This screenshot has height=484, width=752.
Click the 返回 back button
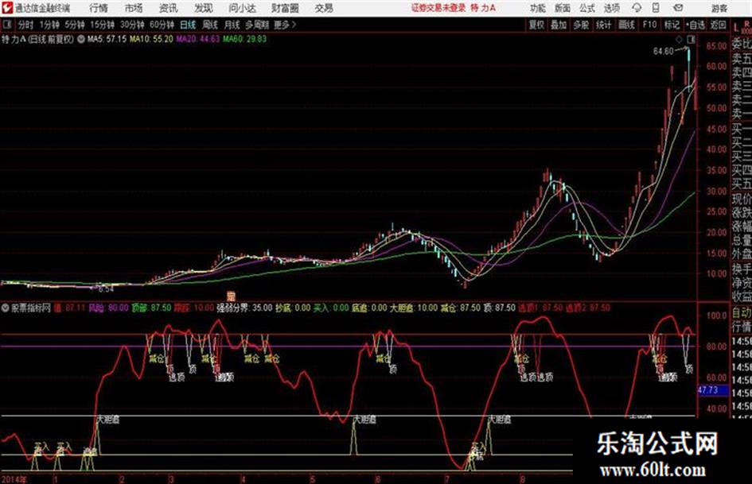coord(718,25)
